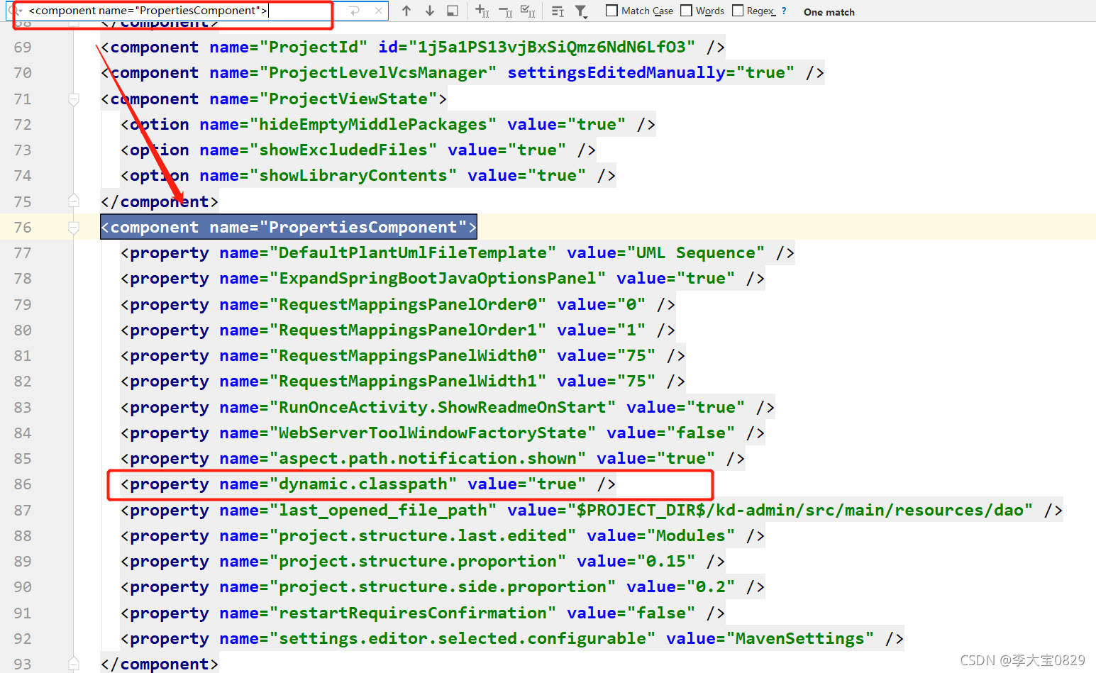The image size is (1096, 673).
Task: Click the remove occurrence icon
Action: click(x=504, y=11)
